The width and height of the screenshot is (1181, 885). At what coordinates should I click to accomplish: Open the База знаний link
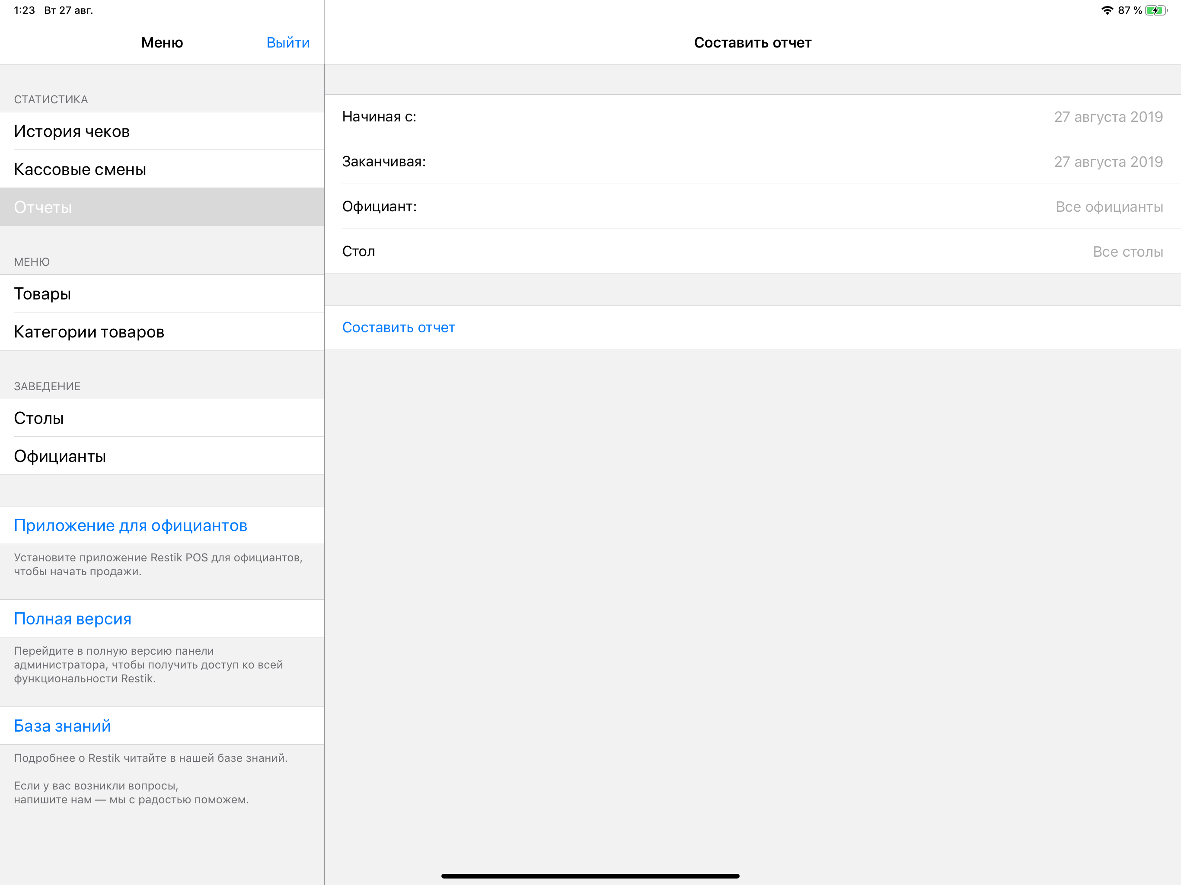[x=63, y=726]
